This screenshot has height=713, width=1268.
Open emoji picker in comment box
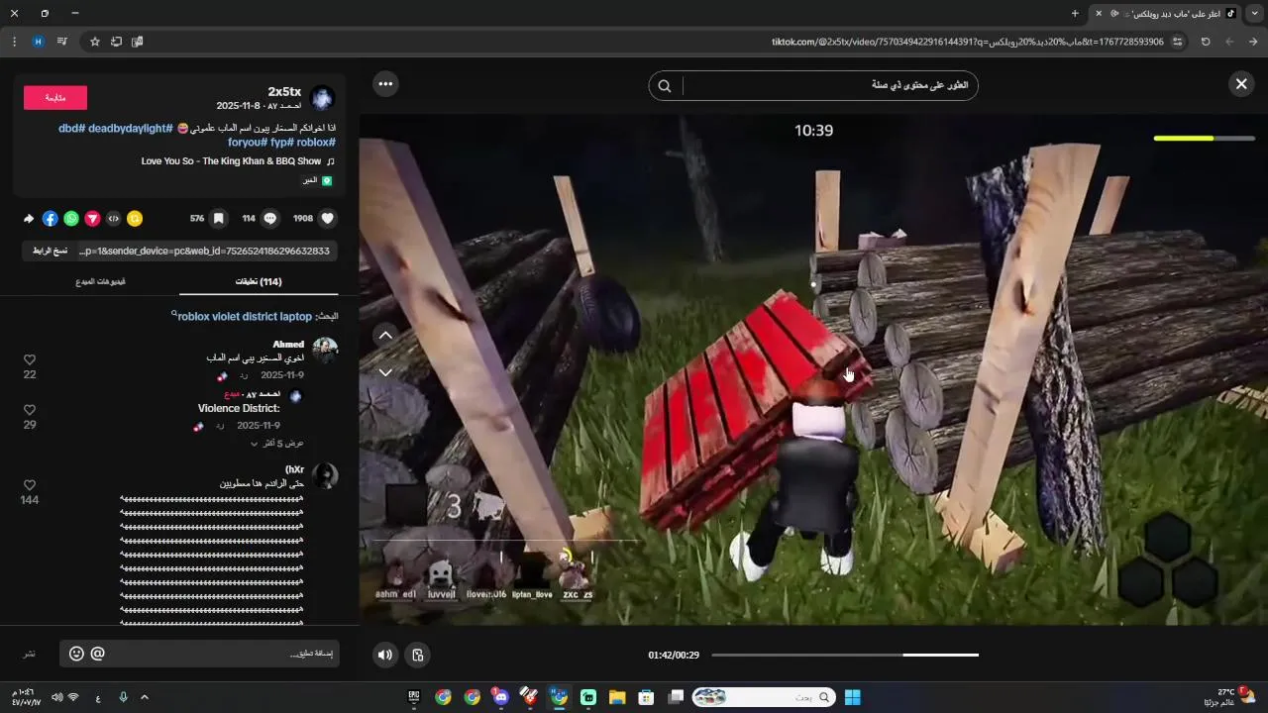[76, 654]
